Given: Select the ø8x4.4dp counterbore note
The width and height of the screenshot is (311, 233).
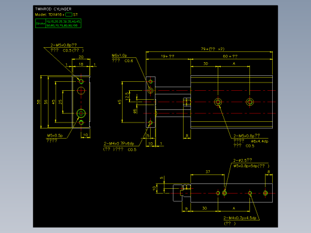Looking at the screenshot, I should point(260,141).
